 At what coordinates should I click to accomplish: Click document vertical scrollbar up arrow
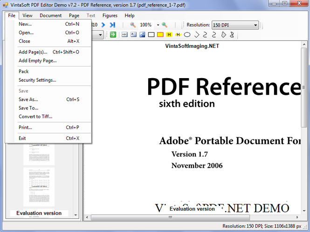click(304, 45)
